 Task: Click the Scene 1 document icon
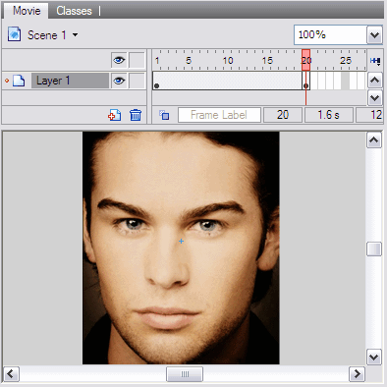click(14, 34)
